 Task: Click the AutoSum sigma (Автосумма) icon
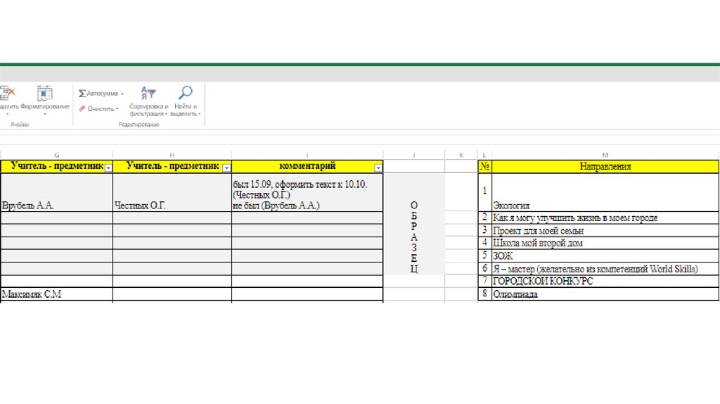coord(82,93)
